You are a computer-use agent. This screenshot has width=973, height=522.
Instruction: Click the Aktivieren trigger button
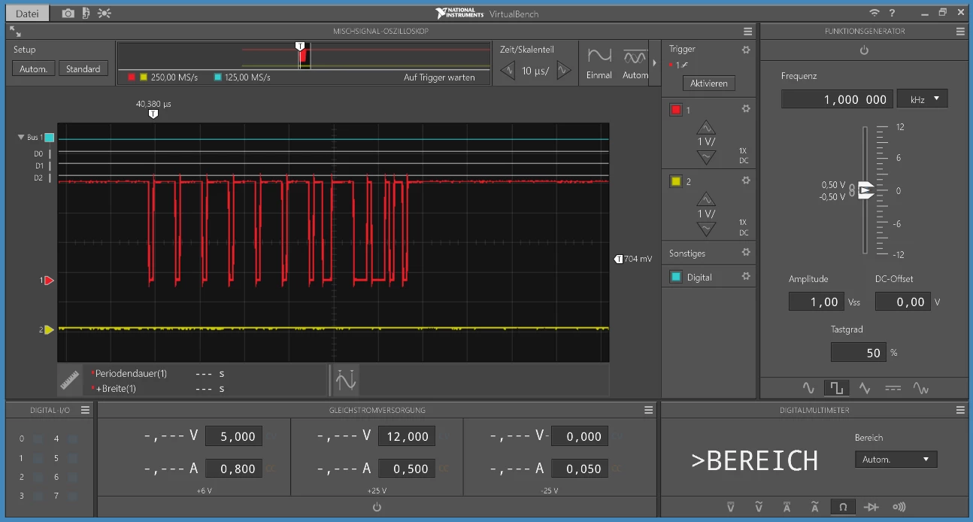[x=708, y=83]
